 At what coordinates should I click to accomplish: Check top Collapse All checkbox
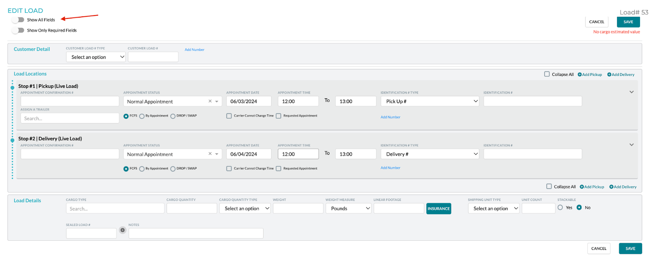click(x=547, y=74)
